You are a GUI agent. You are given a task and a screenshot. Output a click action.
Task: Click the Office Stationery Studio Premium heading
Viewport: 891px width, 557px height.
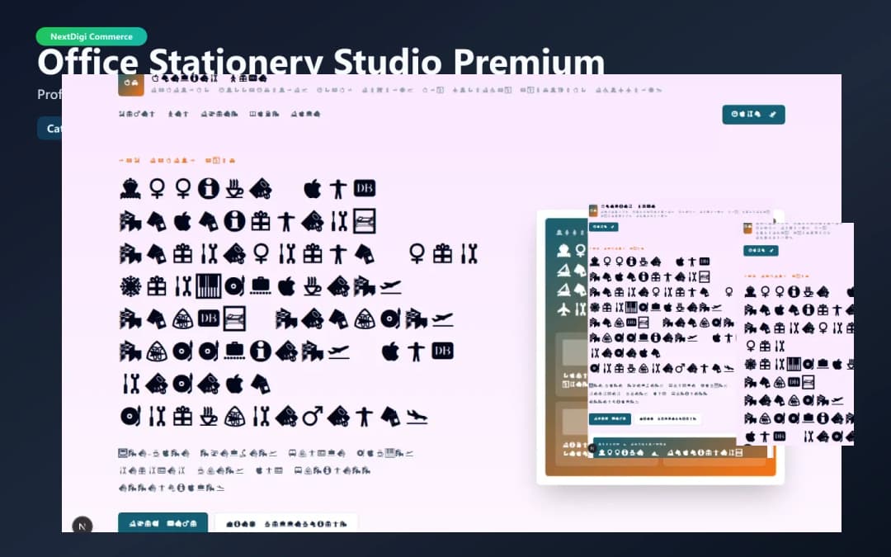(x=321, y=61)
